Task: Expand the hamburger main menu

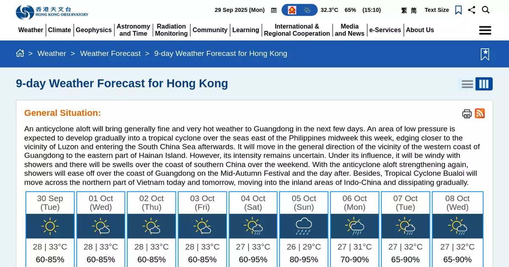Action: pos(485,30)
